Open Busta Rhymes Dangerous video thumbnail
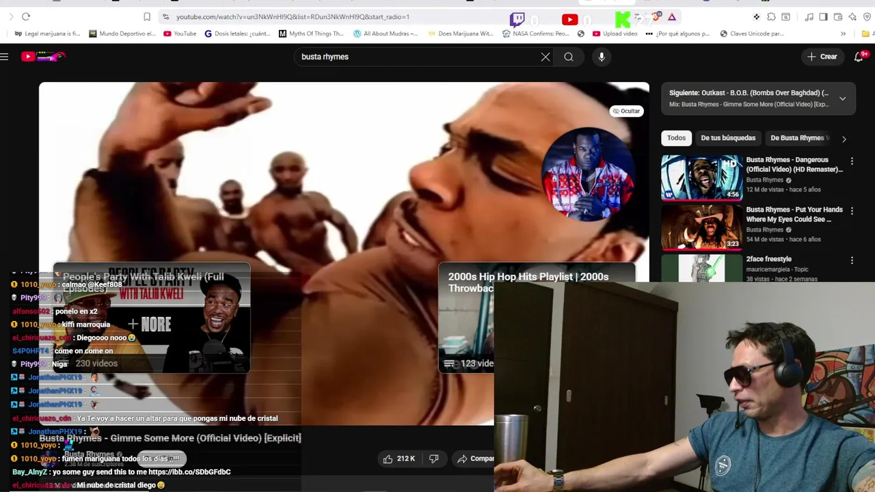The height and width of the screenshot is (492, 875). point(701,178)
